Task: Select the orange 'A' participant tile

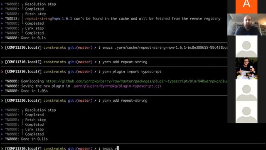Action: (246, 7)
